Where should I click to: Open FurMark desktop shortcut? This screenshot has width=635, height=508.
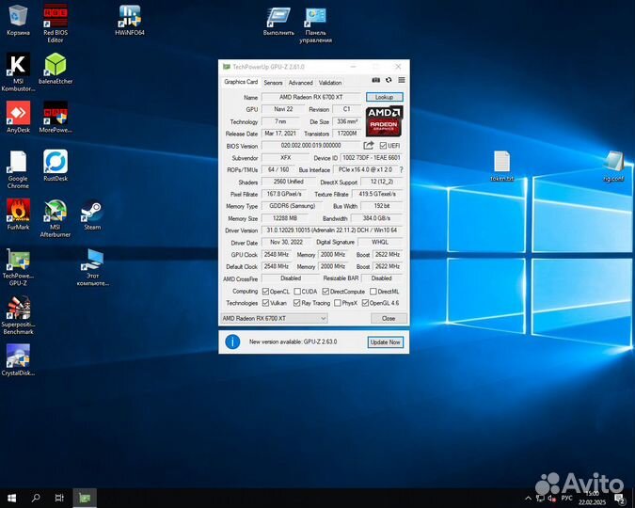pos(18,214)
